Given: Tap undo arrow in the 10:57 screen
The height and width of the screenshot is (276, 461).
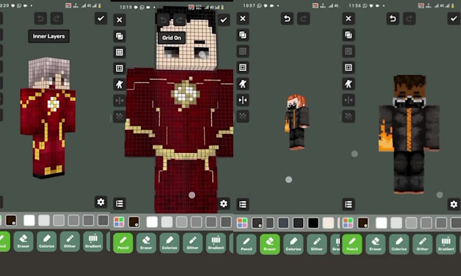Looking at the screenshot, I should 287,19.
